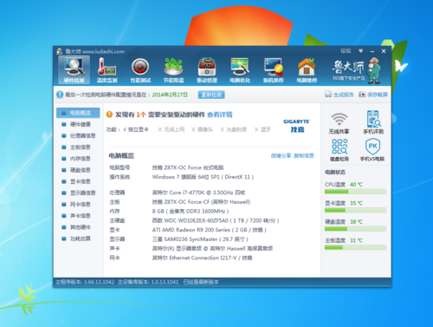The width and height of the screenshot is (433, 327).
Task: Open the 节能降温 energy-saving cooling tool
Action: click(173, 70)
